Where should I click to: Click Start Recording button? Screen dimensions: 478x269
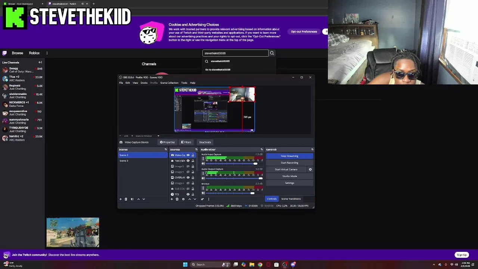click(x=289, y=163)
